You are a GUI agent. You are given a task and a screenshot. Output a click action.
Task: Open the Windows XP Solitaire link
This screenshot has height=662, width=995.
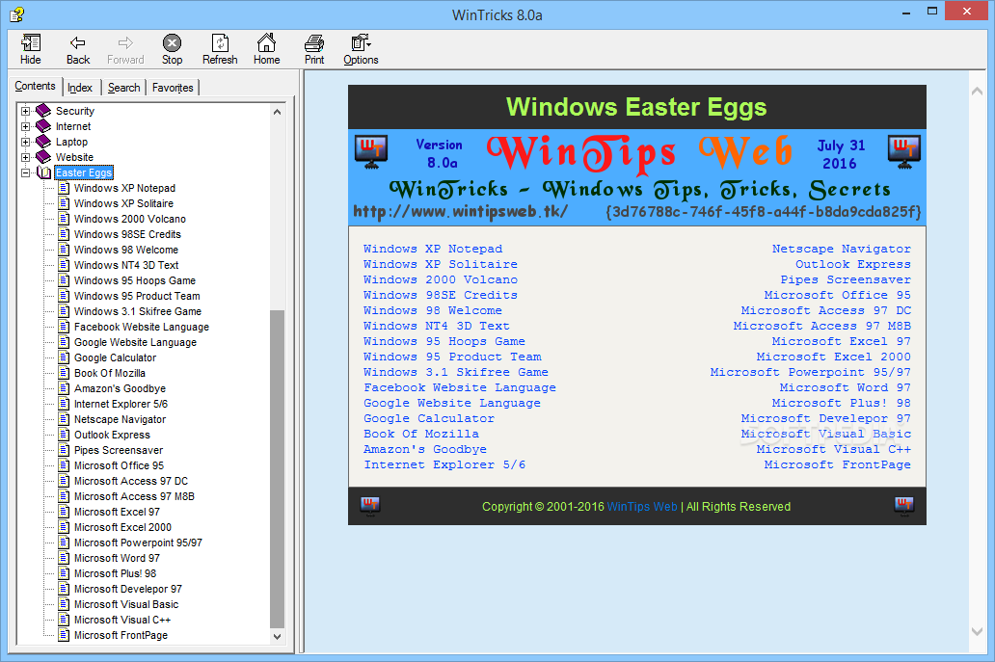(x=441, y=264)
